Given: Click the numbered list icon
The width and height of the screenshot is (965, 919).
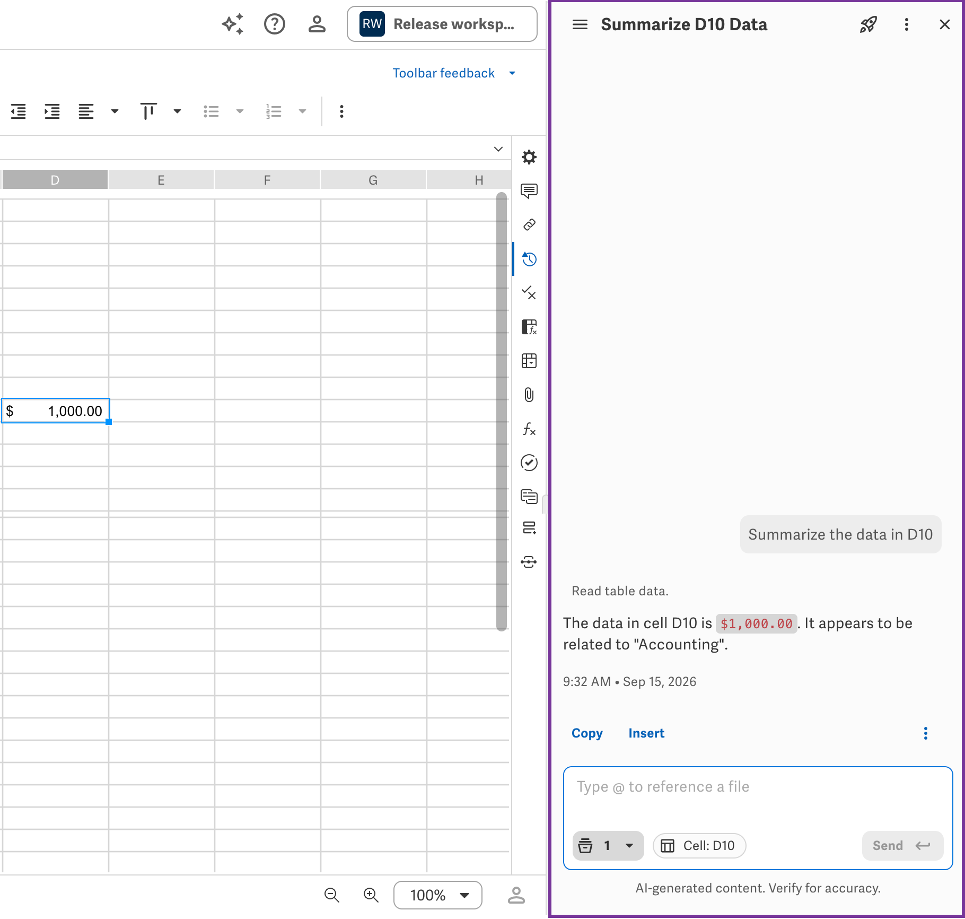Looking at the screenshot, I should point(274,111).
